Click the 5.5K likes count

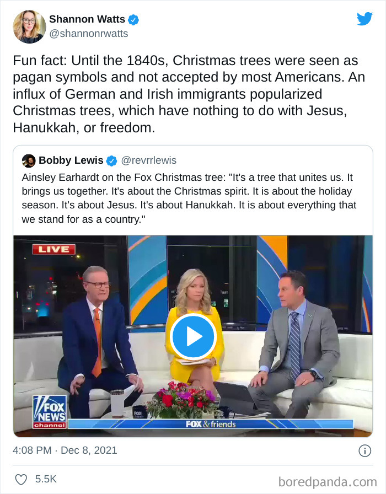tap(46, 479)
